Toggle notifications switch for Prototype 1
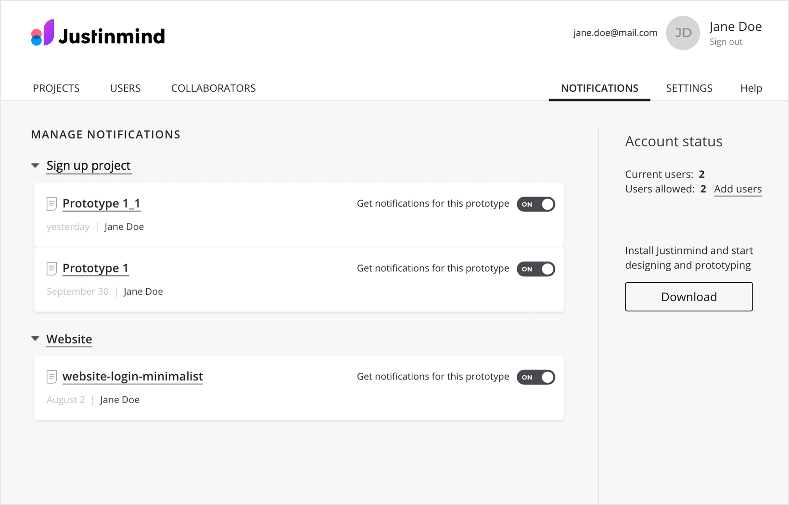 click(x=536, y=269)
